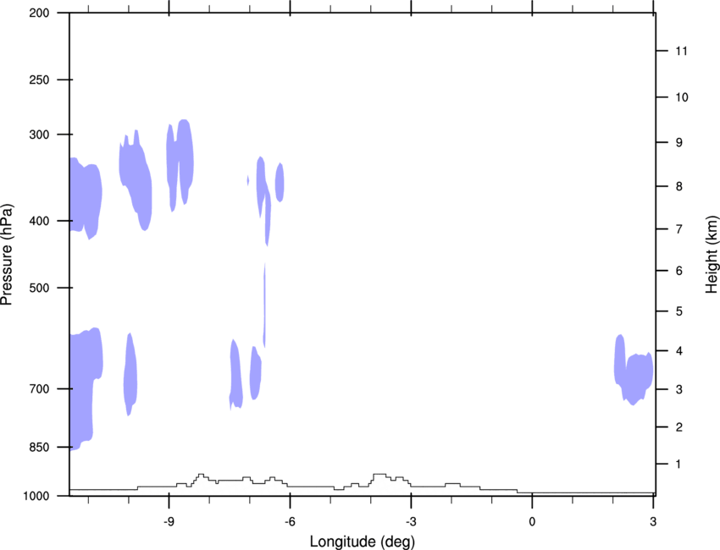Click the 7 km height label
The image size is (720, 550).
click(679, 229)
